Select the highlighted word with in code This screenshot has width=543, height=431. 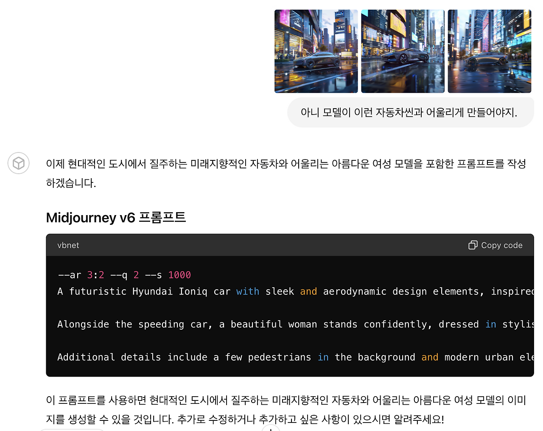point(248,291)
